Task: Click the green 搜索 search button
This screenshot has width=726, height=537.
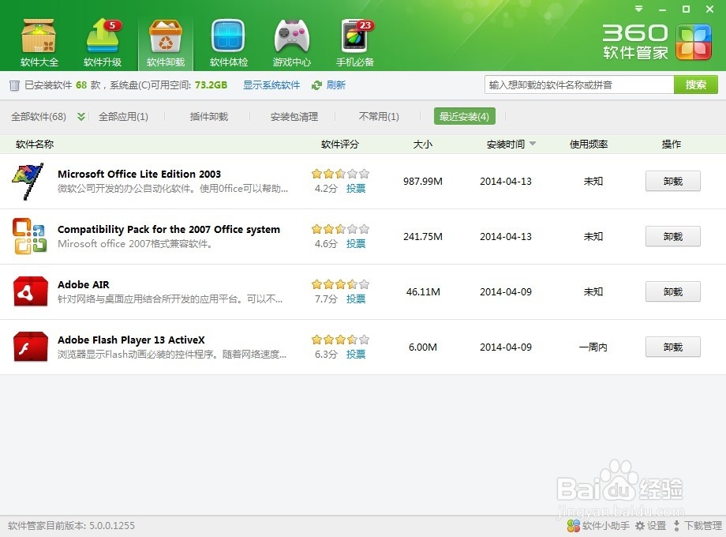Action: (696, 84)
